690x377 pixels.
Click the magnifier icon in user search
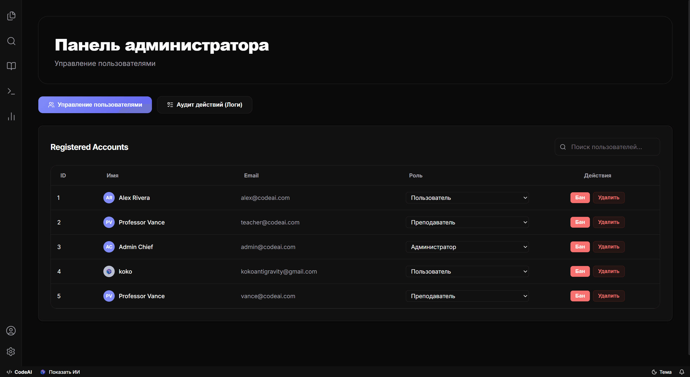click(563, 147)
